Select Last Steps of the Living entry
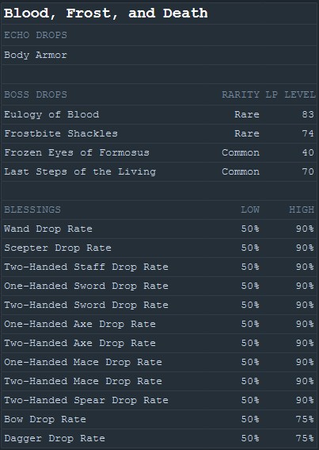The height and width of the screenshot is (450, 319). coord(80,171)
